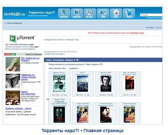Open the 2012 movie poster

82,84
